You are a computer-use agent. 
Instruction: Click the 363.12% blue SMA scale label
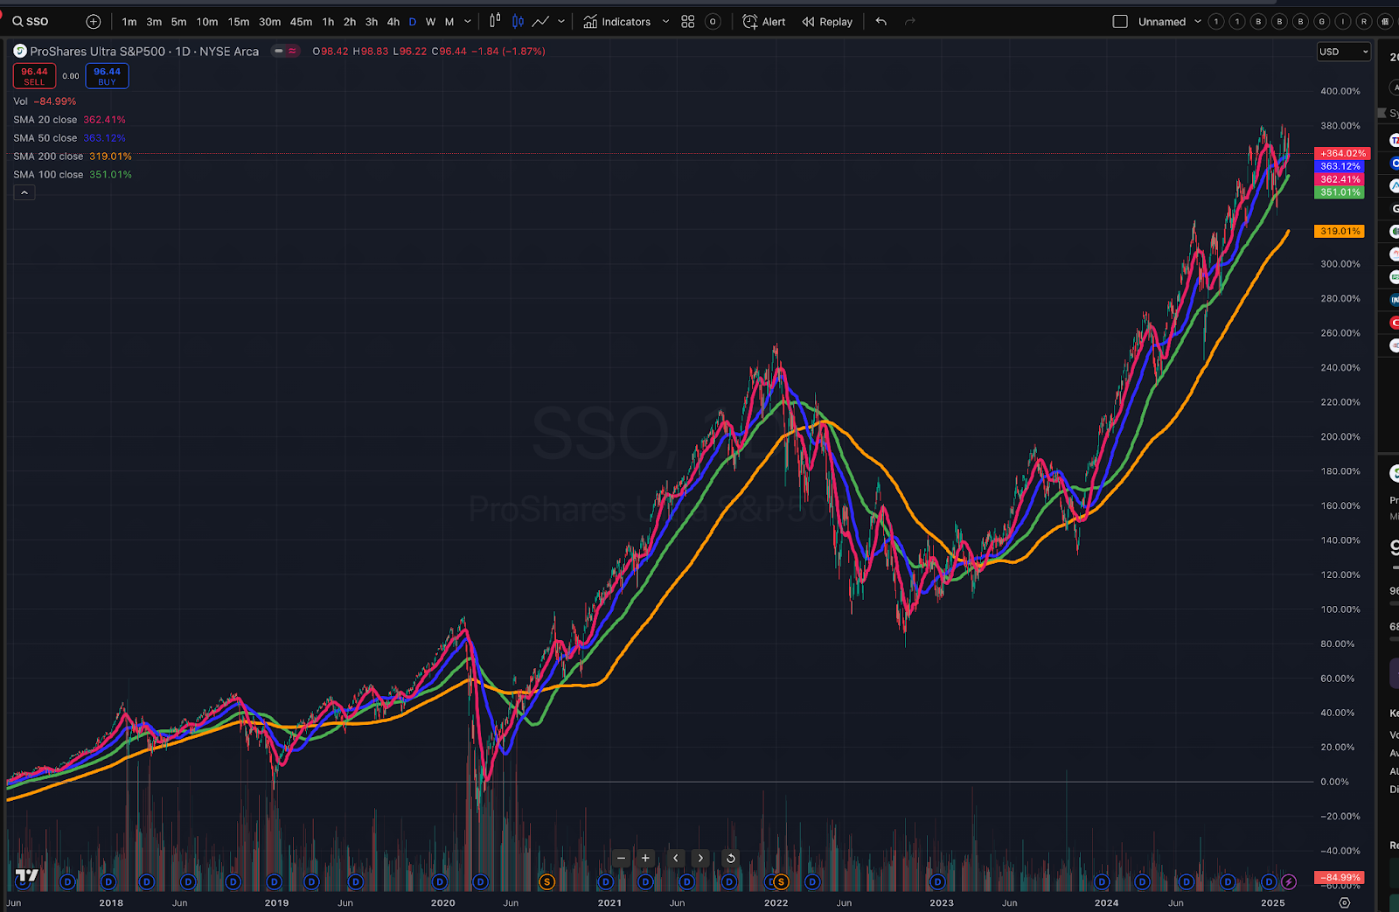(x=1340, y=166)
